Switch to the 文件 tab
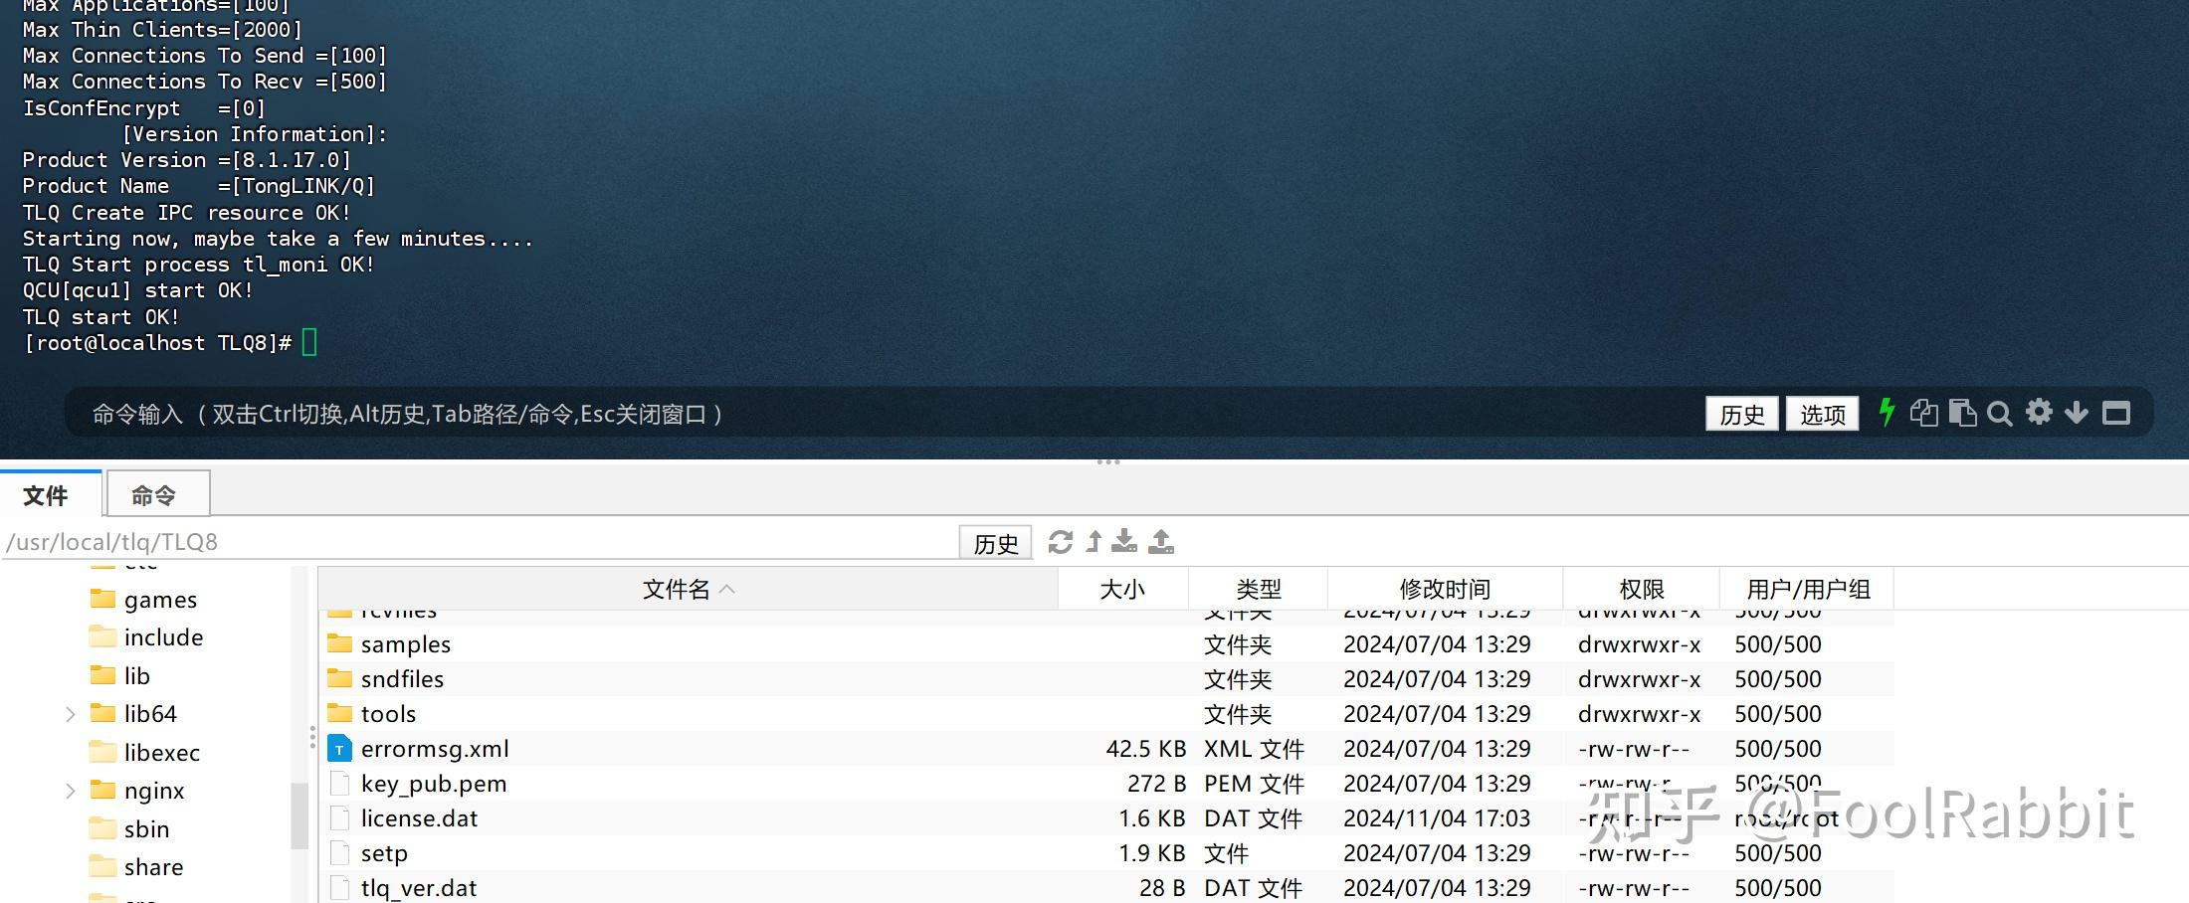The width and height of the screenshot is (2189, 903). [x=48, y=494]
